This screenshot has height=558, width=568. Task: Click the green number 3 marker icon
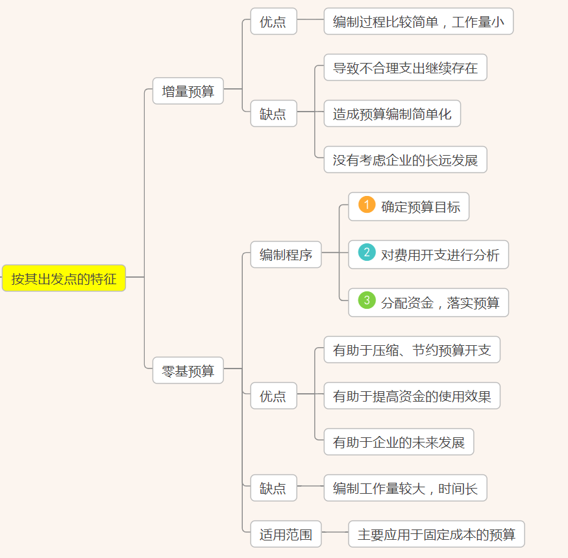pos(367,300)
